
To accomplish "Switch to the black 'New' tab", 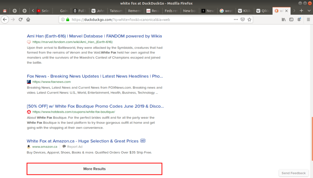I will coord(208,11).
